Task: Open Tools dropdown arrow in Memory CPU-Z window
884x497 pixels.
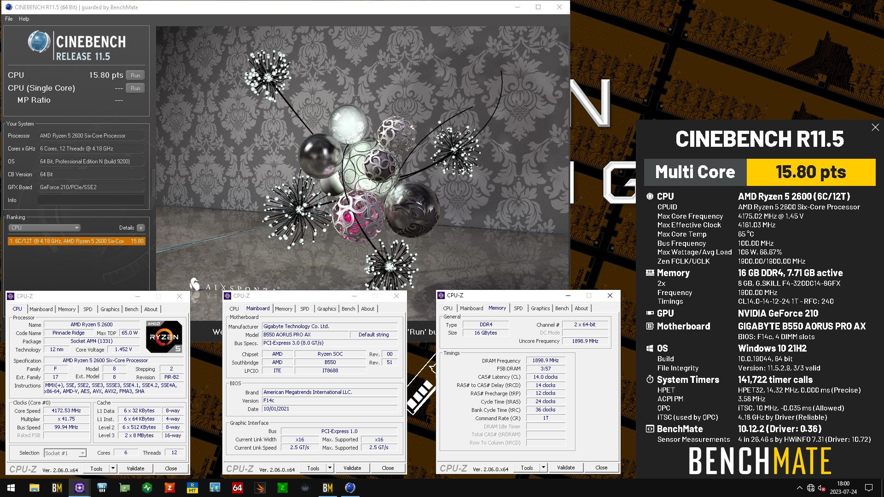Action: [x=543, y=468]
